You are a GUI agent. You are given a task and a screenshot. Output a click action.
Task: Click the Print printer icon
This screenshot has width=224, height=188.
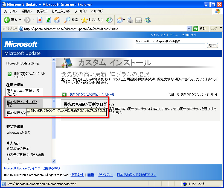pos(130,20)
